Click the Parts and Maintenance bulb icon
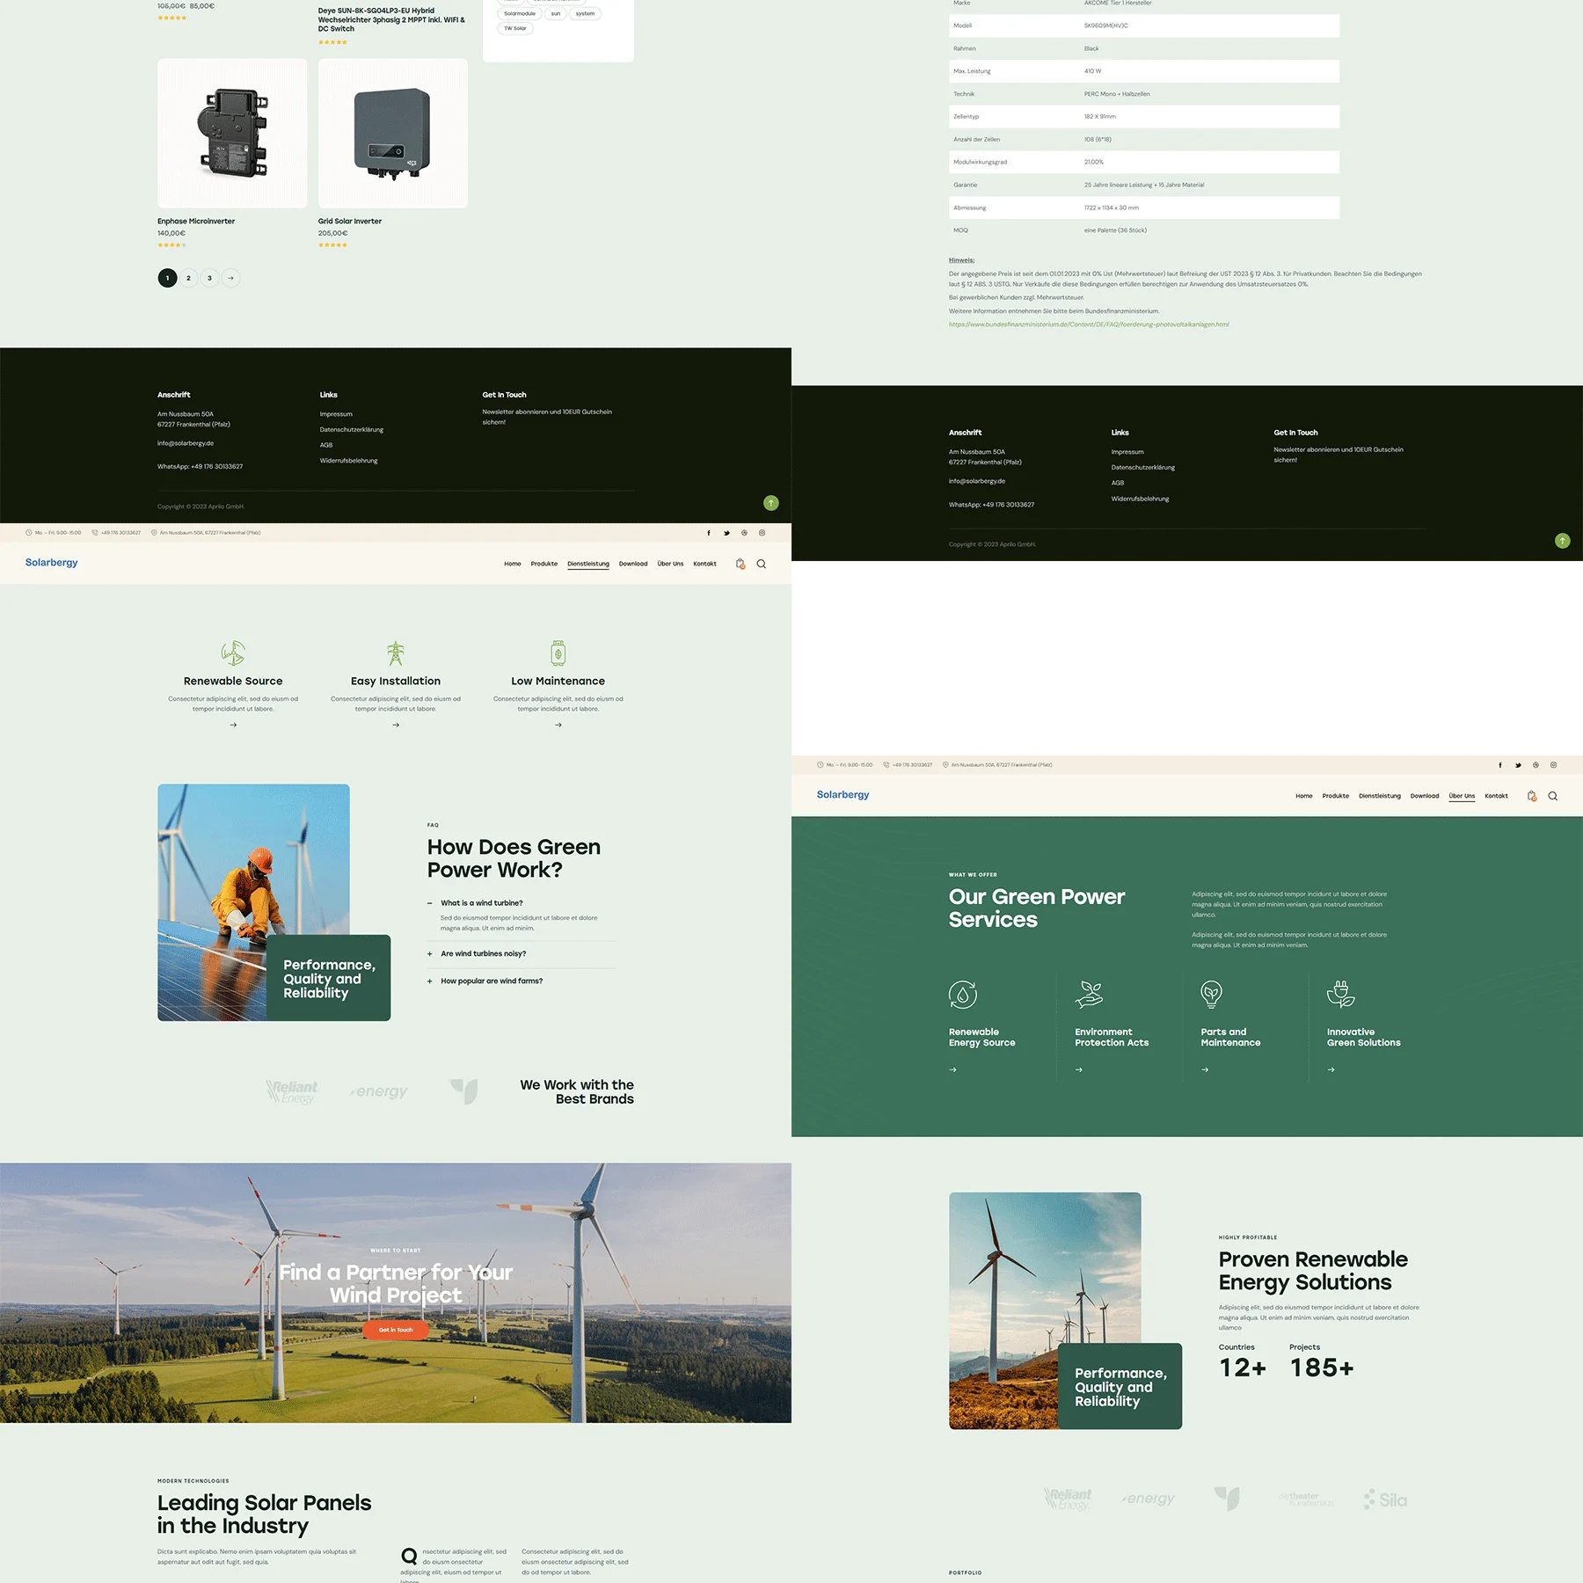 coord(1212,995)
